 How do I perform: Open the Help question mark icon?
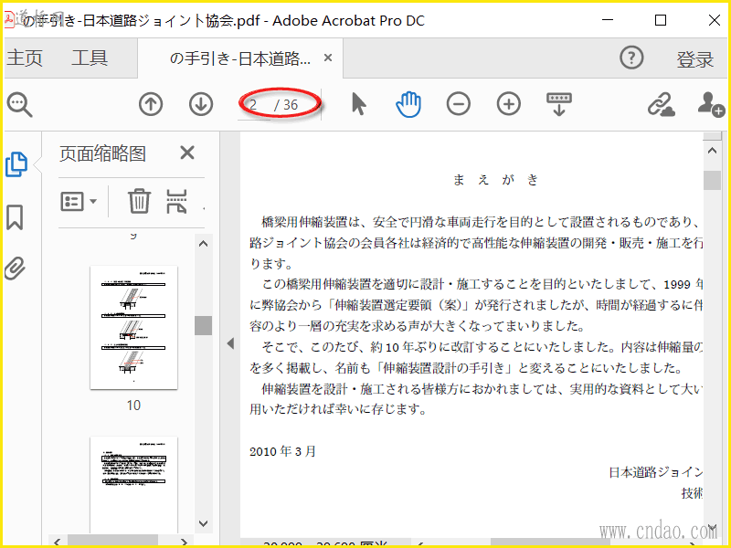[x=631, y=58]
